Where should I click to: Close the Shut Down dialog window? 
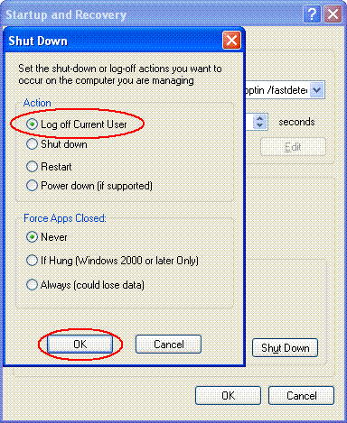tap(231, 41)
